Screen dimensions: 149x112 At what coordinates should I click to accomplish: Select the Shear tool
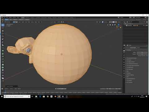pos(3,78)
